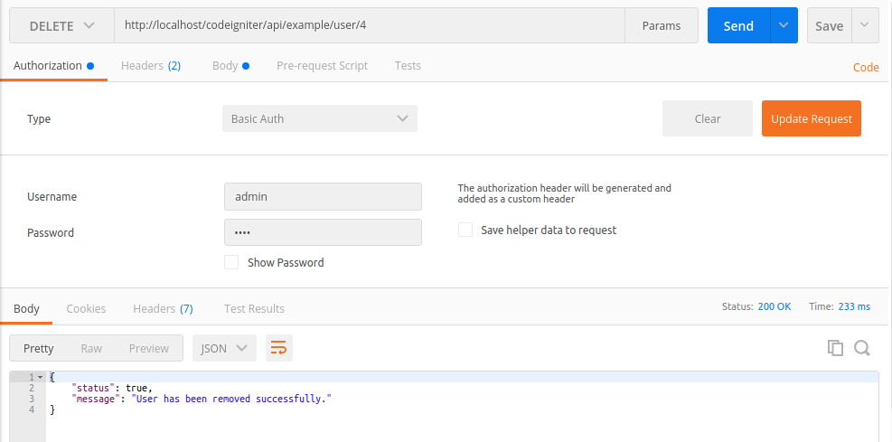
Task: Open the Basic Auth type dropdown
Action: (x=320, y=118)
